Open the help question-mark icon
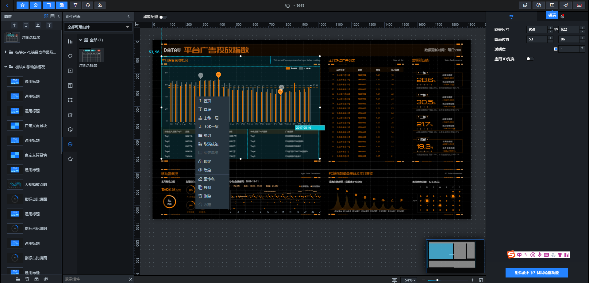This screenshot has width=589, height=283. click(539, 5)
